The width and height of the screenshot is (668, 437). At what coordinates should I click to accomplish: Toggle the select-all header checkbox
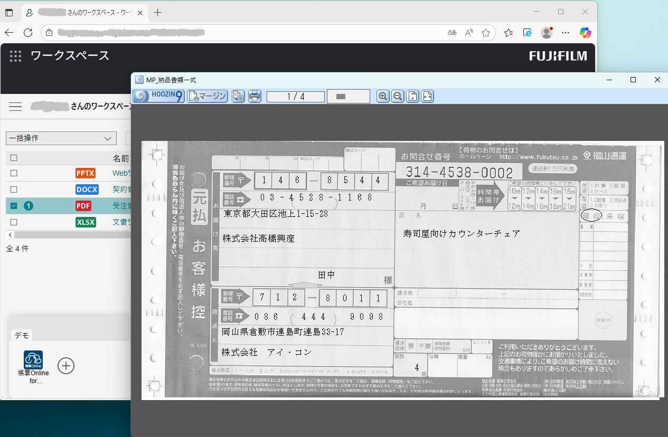[x=14, y=157]
